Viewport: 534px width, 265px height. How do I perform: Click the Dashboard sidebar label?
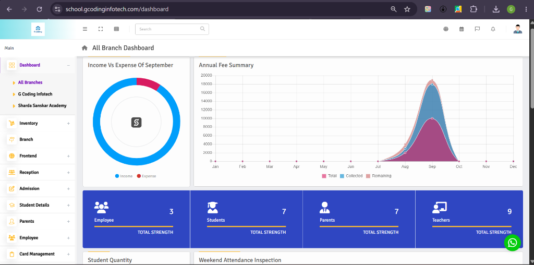30,65
